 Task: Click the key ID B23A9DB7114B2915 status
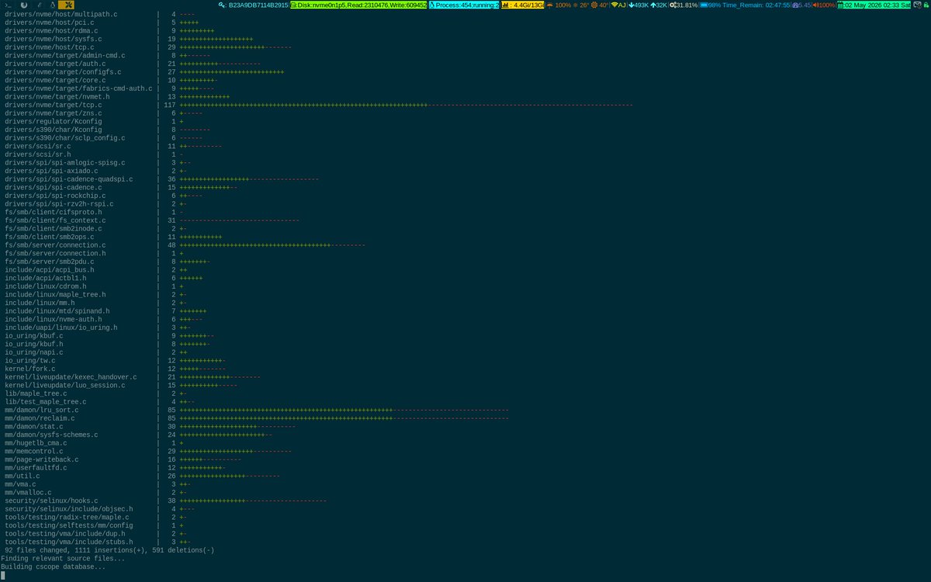click(x=253, y=5)
